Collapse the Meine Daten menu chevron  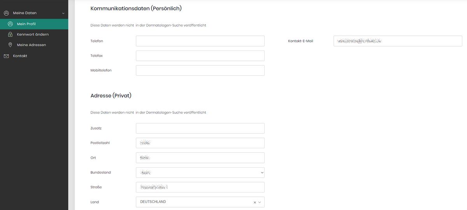click(x=63, y=14)
